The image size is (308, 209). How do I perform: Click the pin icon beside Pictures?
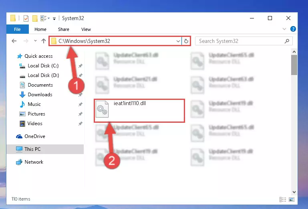(81, 114)
